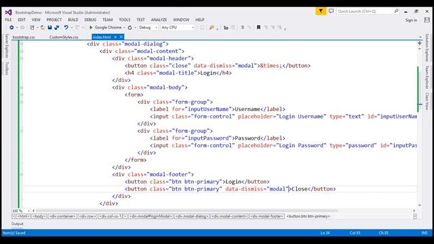Click the split editor icon above scrollbar
This screenshot has width=434, height=244.
420,43
